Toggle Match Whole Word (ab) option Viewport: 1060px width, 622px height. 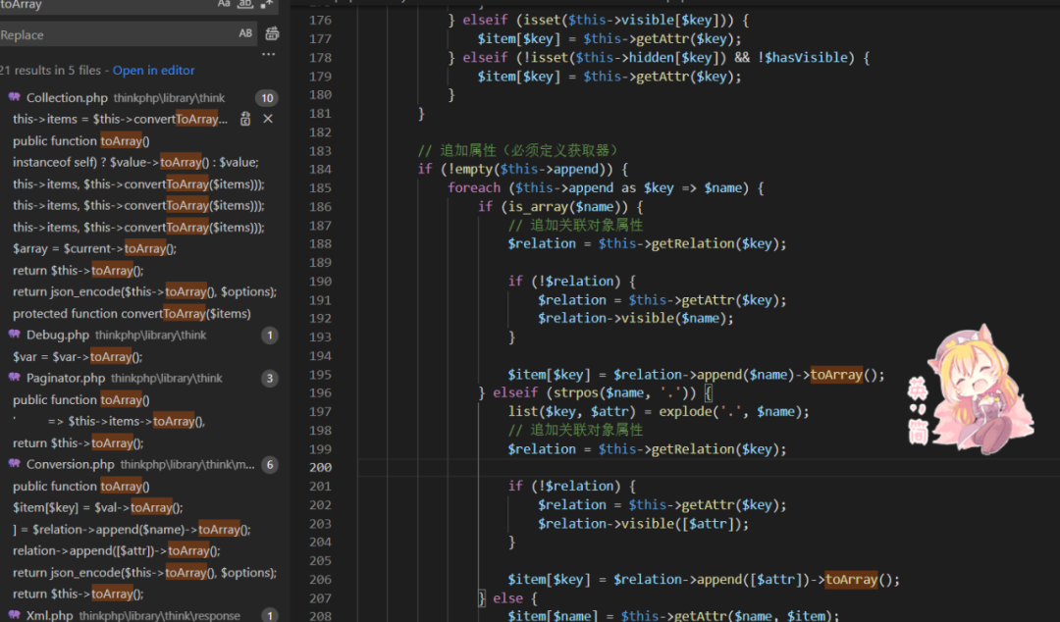click(x=245, y=3)
